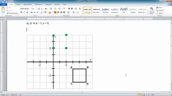
Task: Click the zoom slider handle
Action: click(165, 95)
